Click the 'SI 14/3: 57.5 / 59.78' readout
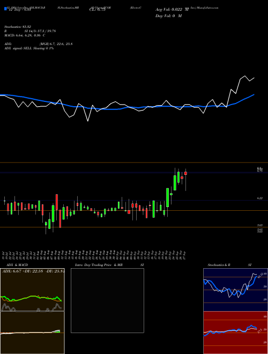 tap(40, 31)
